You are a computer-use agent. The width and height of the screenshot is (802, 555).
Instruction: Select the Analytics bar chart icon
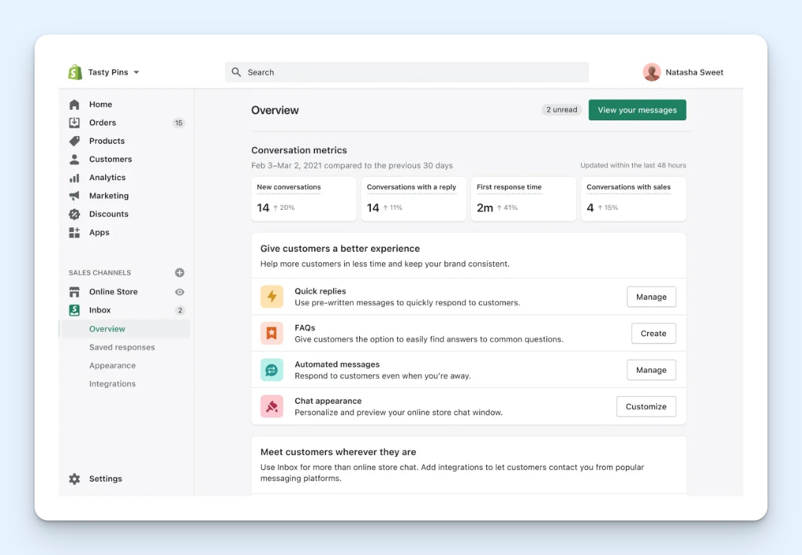pos(75,177)
